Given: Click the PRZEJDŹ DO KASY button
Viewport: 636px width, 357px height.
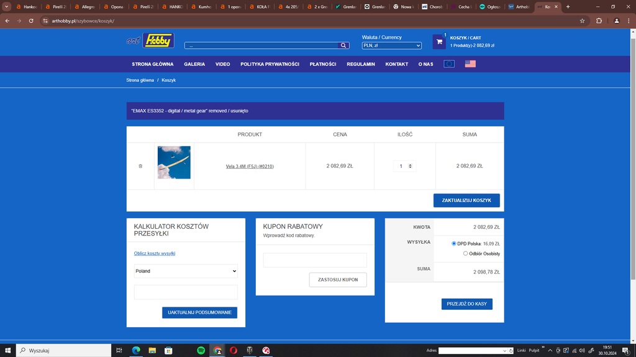Looking at the screenshot, I should point(466,304).
